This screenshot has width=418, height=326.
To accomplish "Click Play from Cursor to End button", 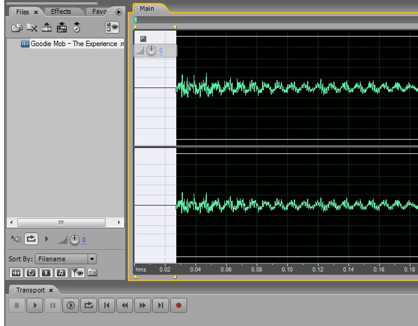I will click(71, 305).
